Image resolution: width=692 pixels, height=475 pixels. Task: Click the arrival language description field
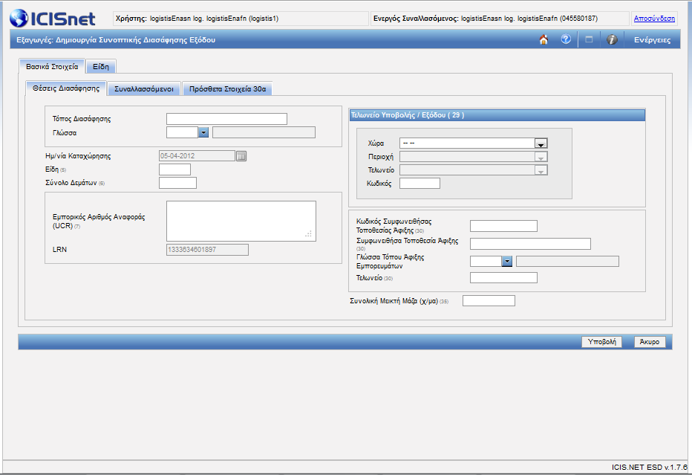coord(567,261)
